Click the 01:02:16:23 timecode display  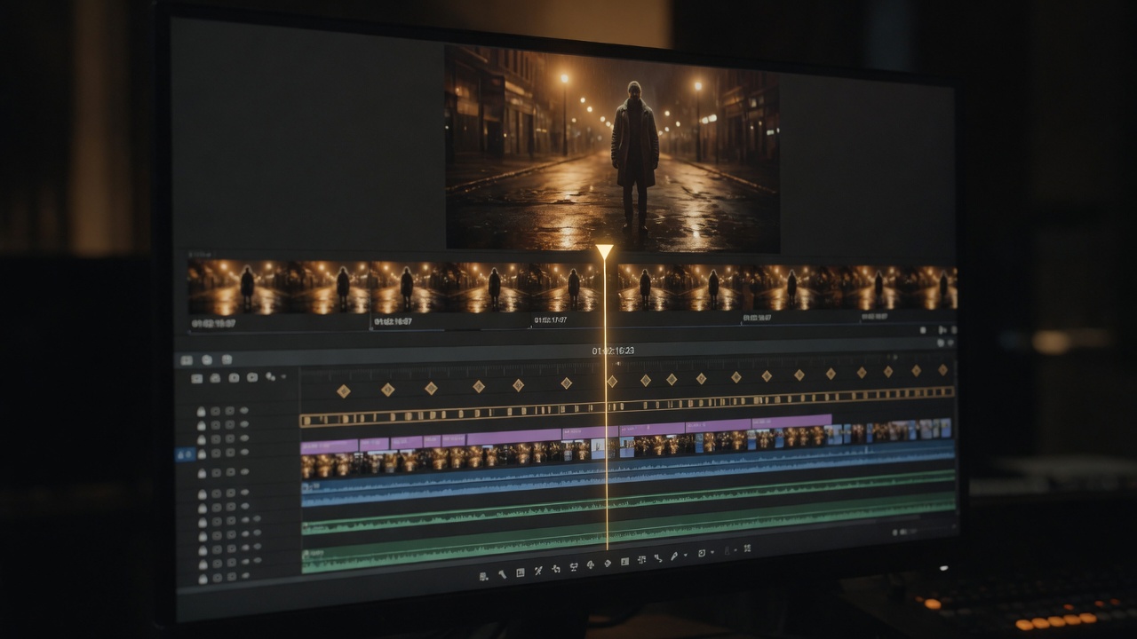(x=614, y=351)
